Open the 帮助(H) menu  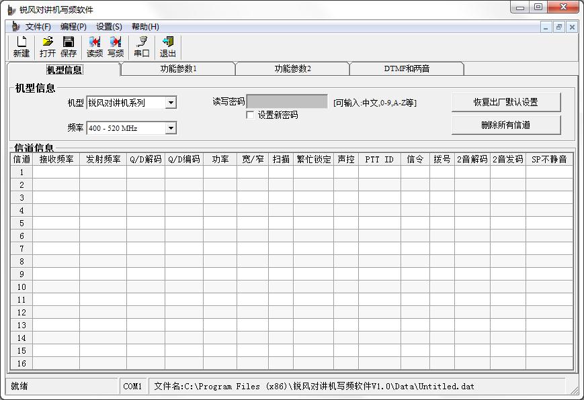click(145, 27)
